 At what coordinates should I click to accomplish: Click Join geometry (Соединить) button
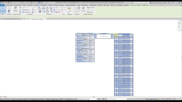26,12
